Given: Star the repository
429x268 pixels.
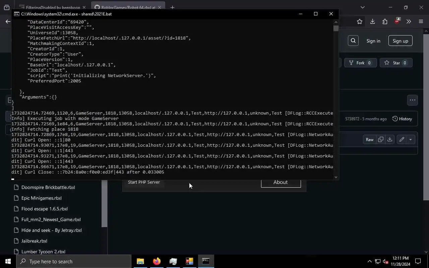Looking at the screenshot, I should (396, 63).
